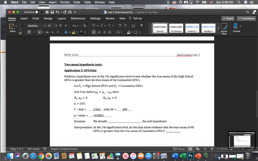
Task: Click the Dictate button in the ribbon
Action: click(236, 28)
